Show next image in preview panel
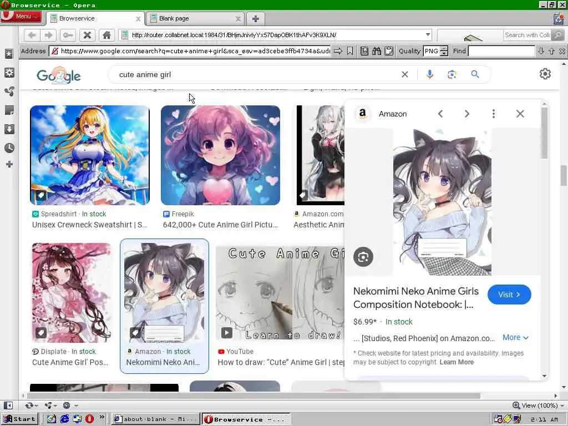Viewport: 568px width, 426px height. coord(467,114)
